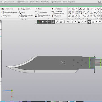Image resolution: width=102 pixels, height=102 pixels.
Task: Select the auto-dimension icon
Action: pos(80,9)
